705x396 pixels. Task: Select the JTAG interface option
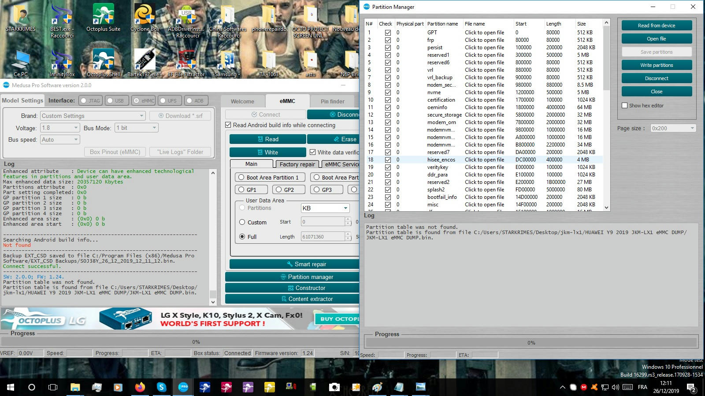click(x=90, y=101)
